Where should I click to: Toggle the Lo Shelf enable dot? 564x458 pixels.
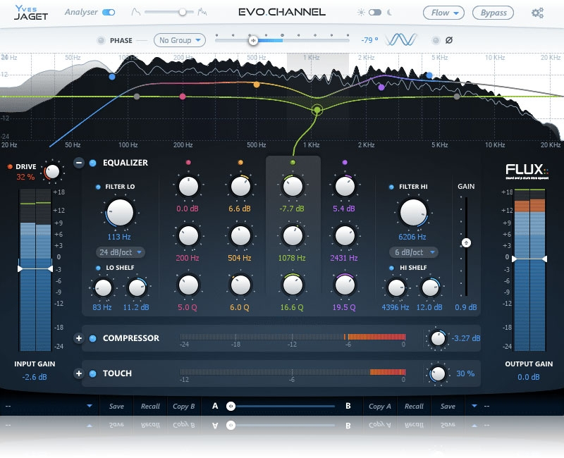(98, 268)
